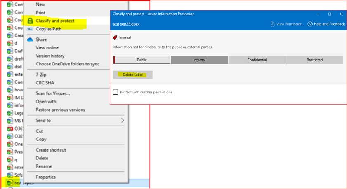Choose Scan for Viruses menu entry

[x=53, y=93]
